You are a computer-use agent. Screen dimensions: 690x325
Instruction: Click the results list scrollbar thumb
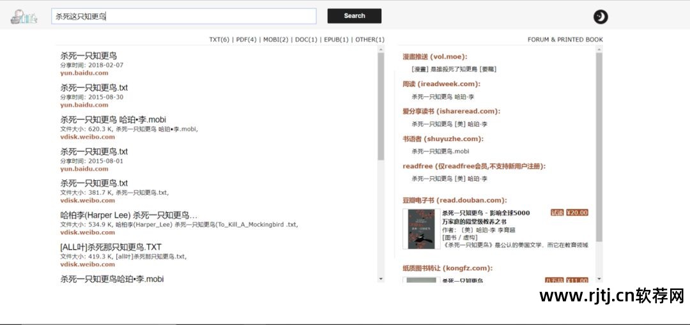pos(381,107)
